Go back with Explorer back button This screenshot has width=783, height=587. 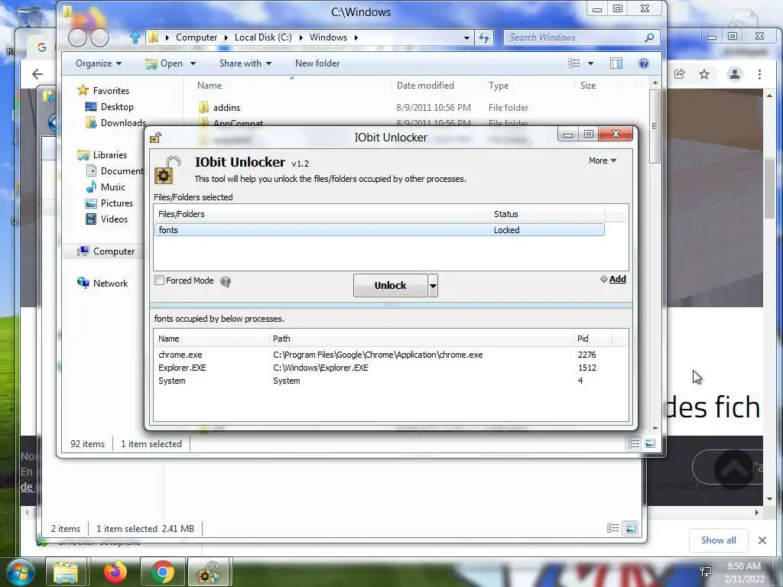click(x=77, y=38)
